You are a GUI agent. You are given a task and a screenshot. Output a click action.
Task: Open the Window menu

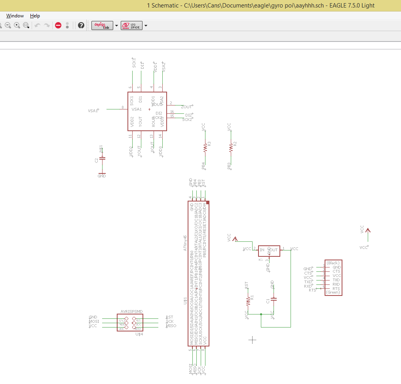pos(15,16)
